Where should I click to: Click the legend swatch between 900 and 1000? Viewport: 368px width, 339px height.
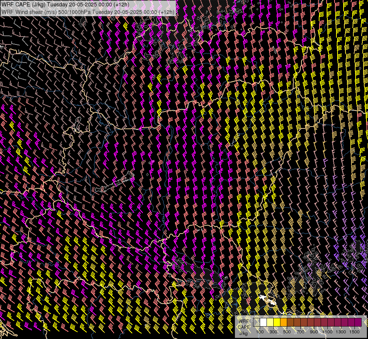click(318, 322)
